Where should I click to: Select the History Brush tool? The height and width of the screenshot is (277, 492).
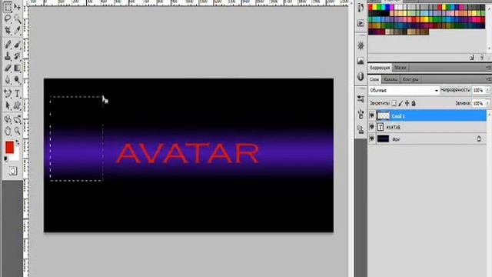coord(18,56)
